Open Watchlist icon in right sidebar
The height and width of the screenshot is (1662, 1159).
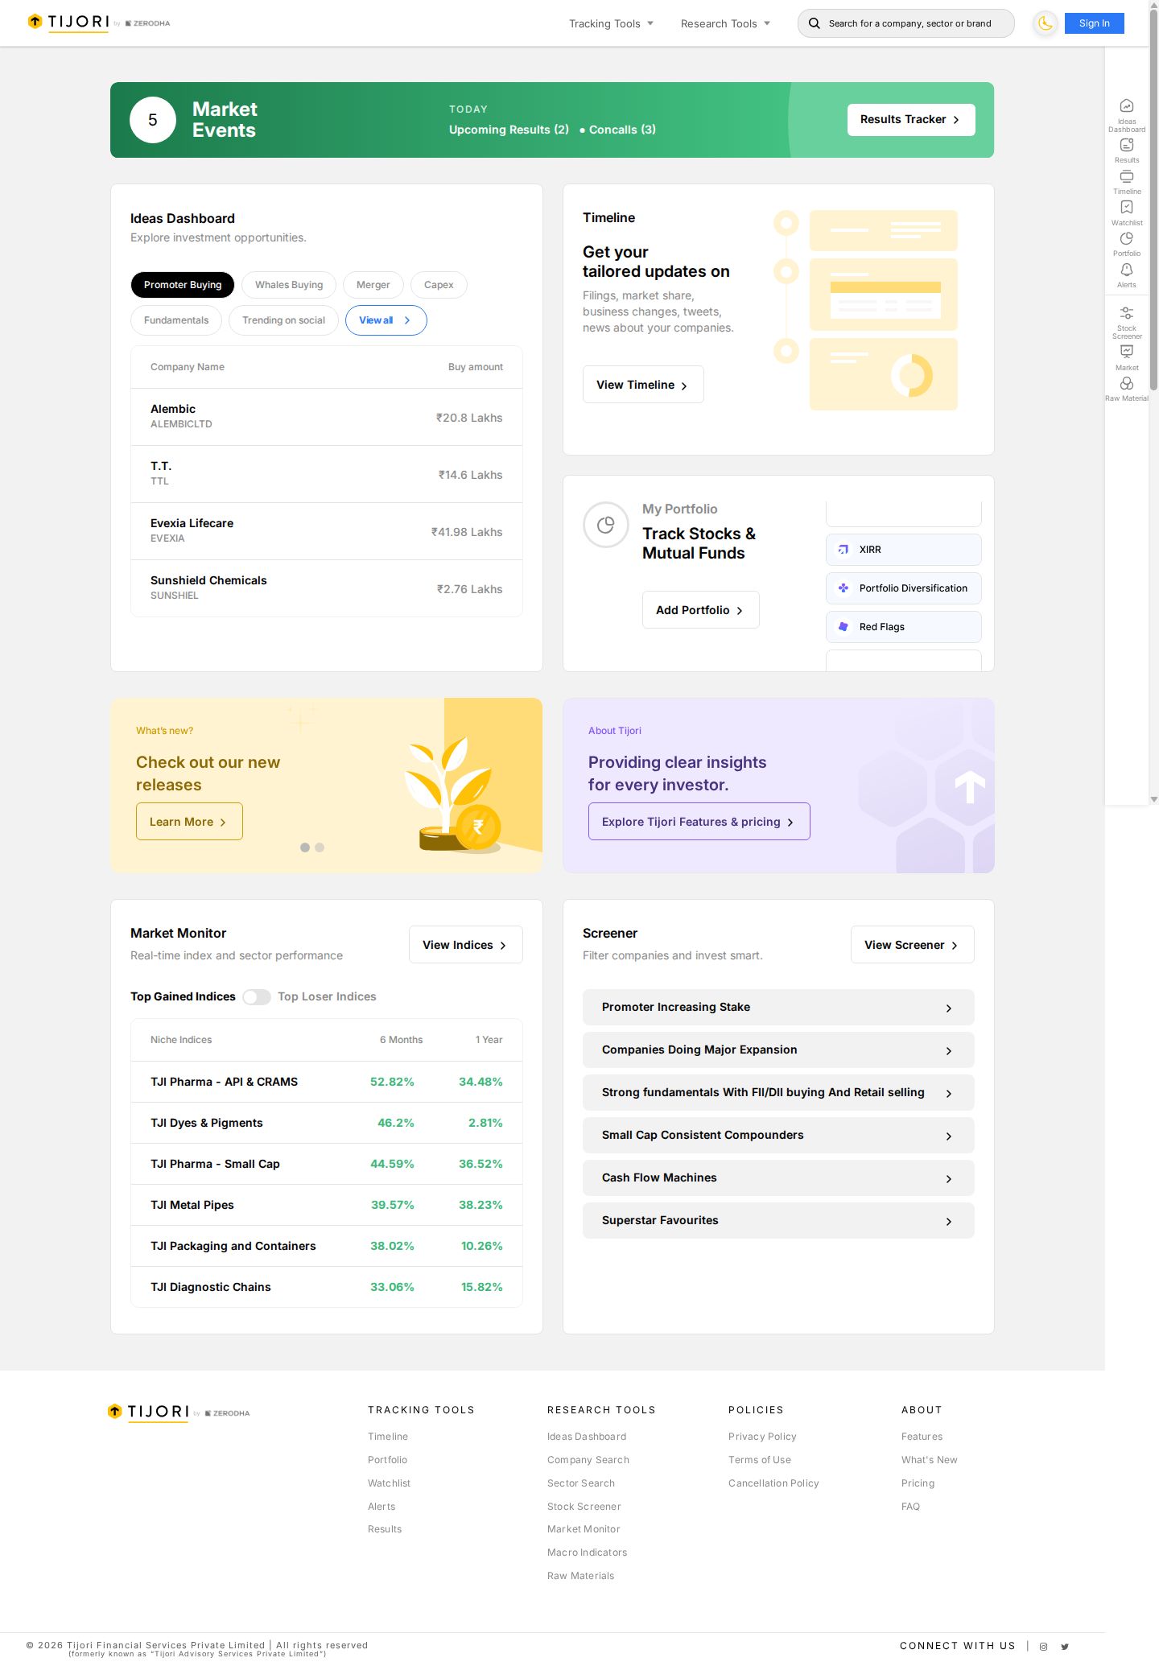click(1126, 208)
